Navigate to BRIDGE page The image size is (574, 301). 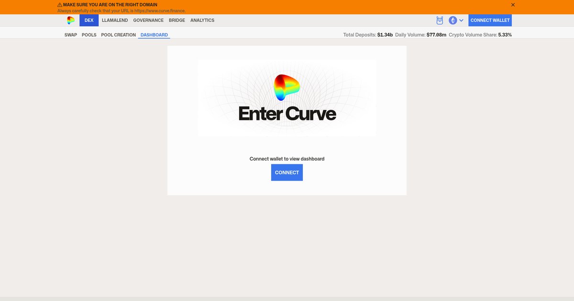177,21
